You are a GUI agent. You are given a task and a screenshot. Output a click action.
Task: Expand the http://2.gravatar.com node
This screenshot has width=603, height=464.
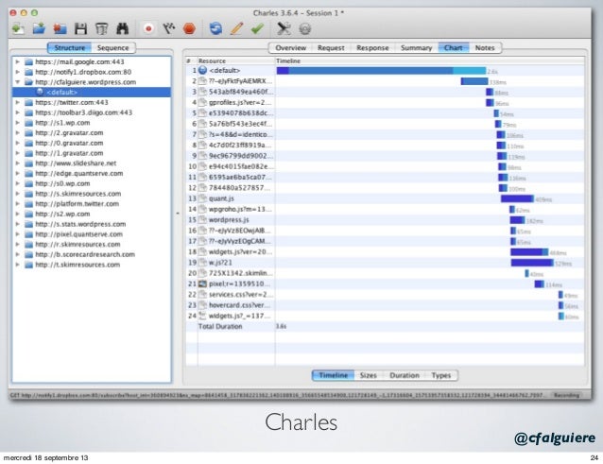coord(17,132)
